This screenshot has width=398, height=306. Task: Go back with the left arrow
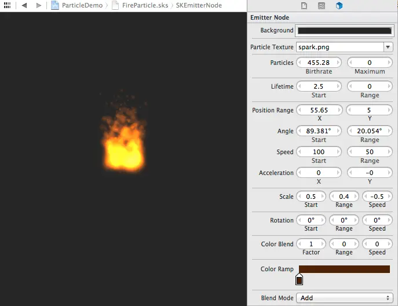coord(24,5)
